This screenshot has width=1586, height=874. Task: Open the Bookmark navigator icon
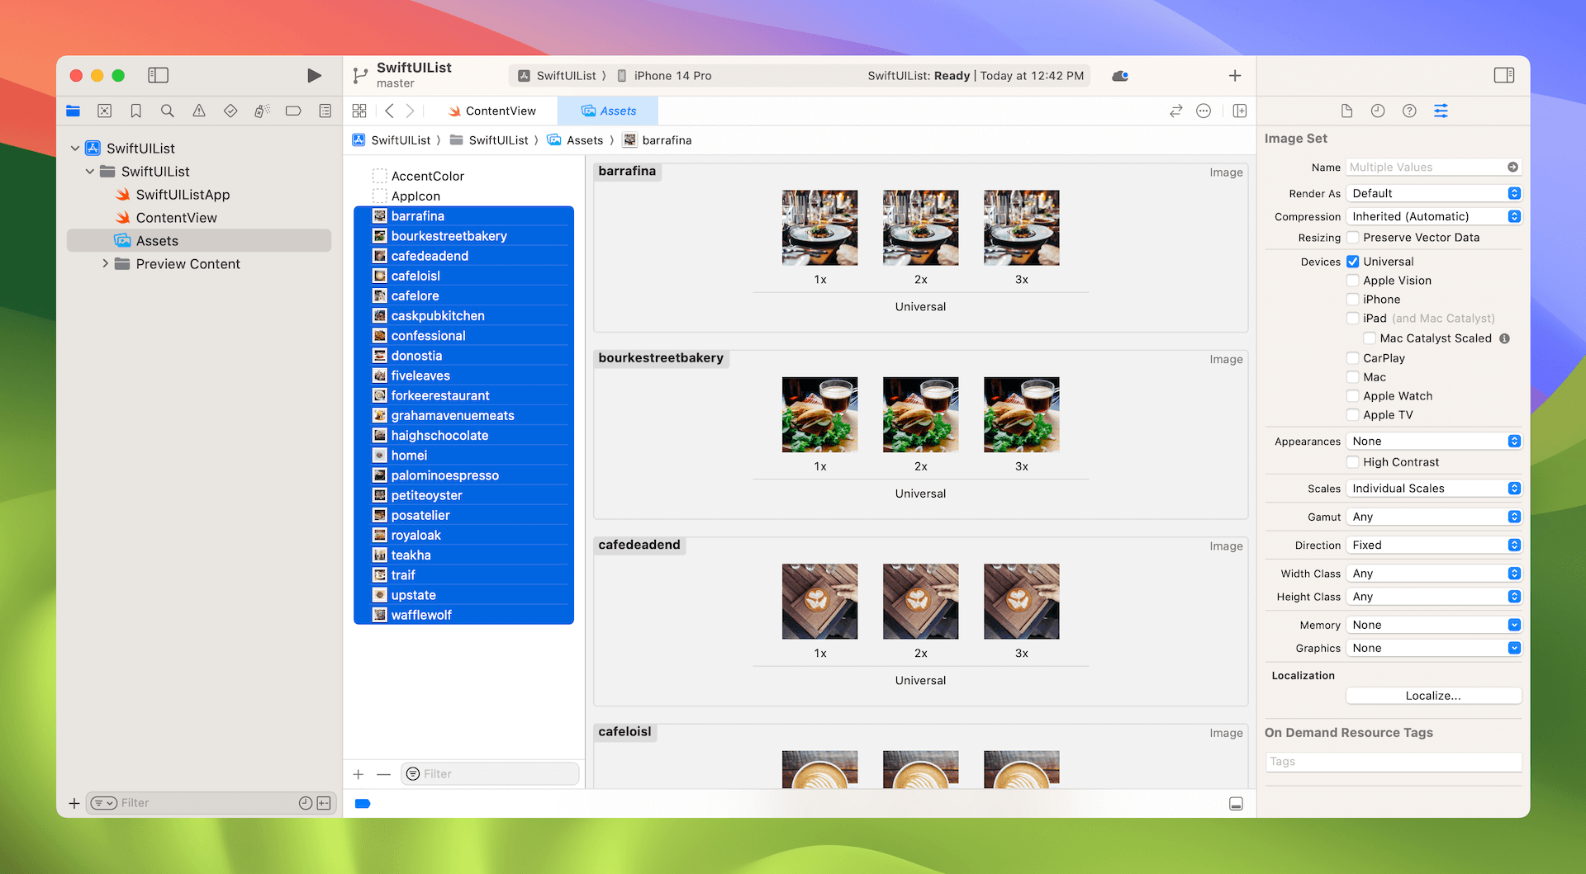click(x=136, y=111)
